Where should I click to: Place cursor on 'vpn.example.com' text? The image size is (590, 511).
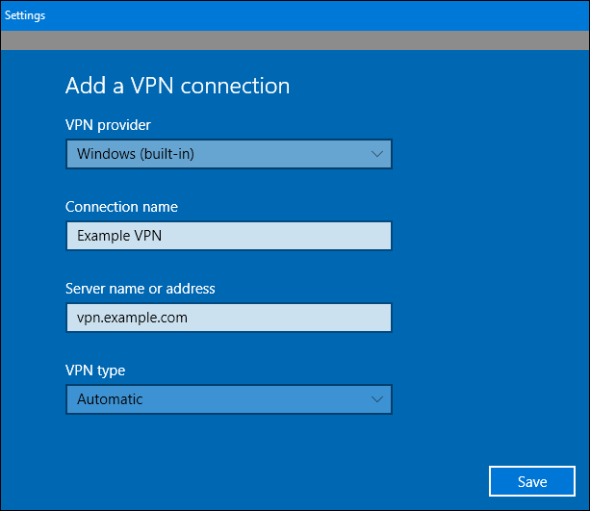coord(132,318)
